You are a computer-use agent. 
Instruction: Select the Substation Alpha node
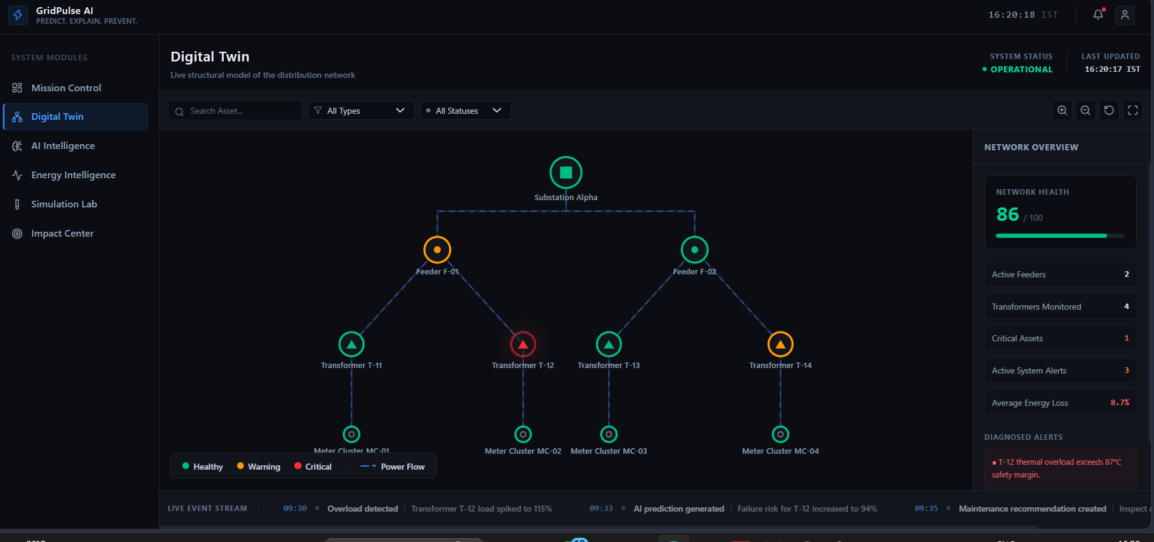coord(566,173)
